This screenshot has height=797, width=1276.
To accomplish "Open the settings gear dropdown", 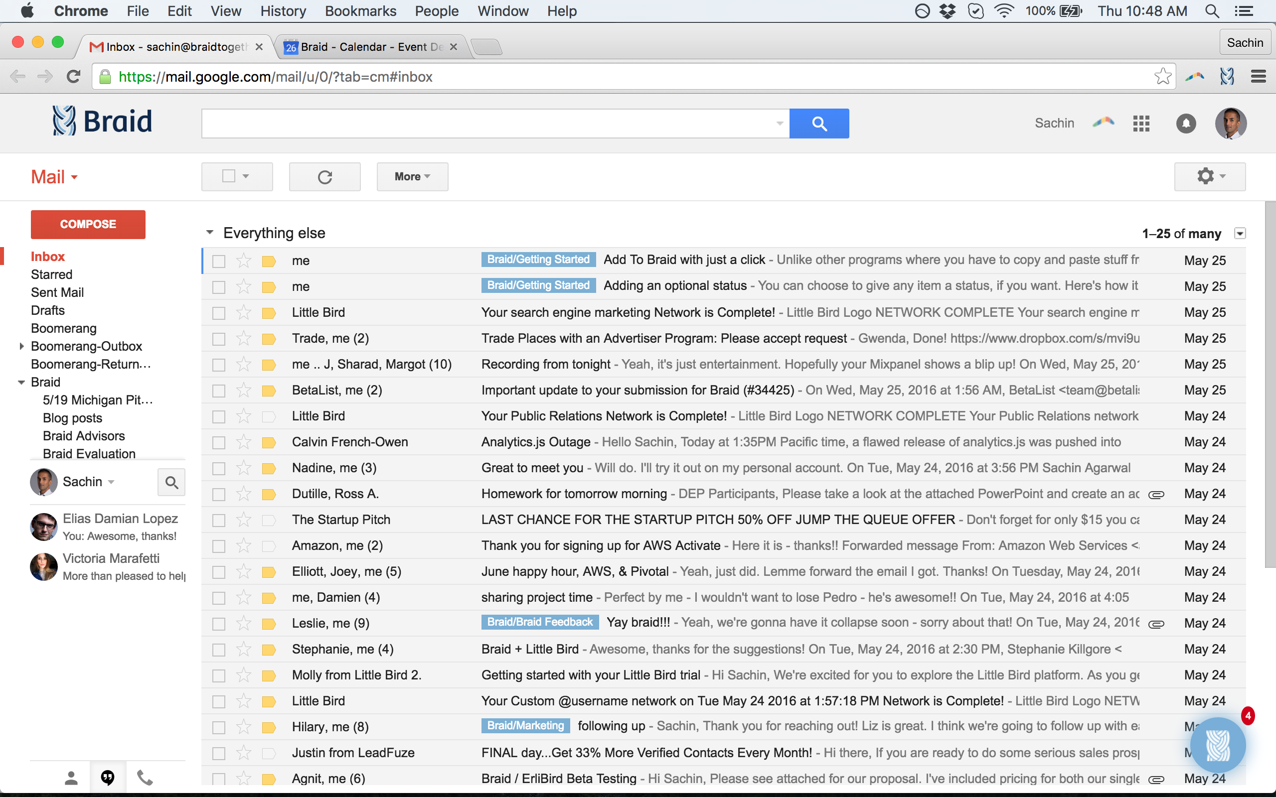I will point(1210,176).
